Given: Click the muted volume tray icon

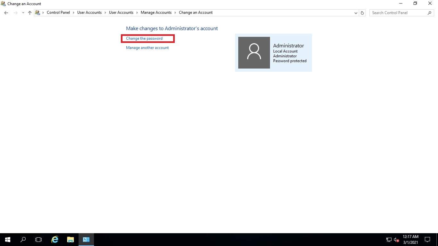Looking at the screenshot, I should point(396,240).
